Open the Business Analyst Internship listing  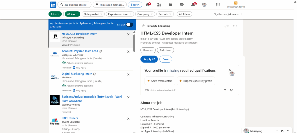coord(92,99)
